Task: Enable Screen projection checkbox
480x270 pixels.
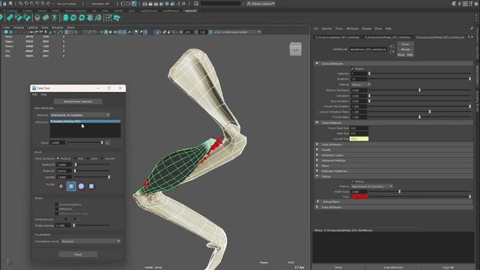Action: [x=57, y=204]
